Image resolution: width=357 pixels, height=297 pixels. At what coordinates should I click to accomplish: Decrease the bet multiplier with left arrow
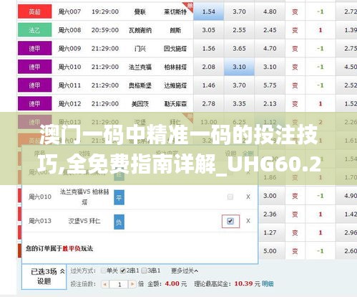105,284
